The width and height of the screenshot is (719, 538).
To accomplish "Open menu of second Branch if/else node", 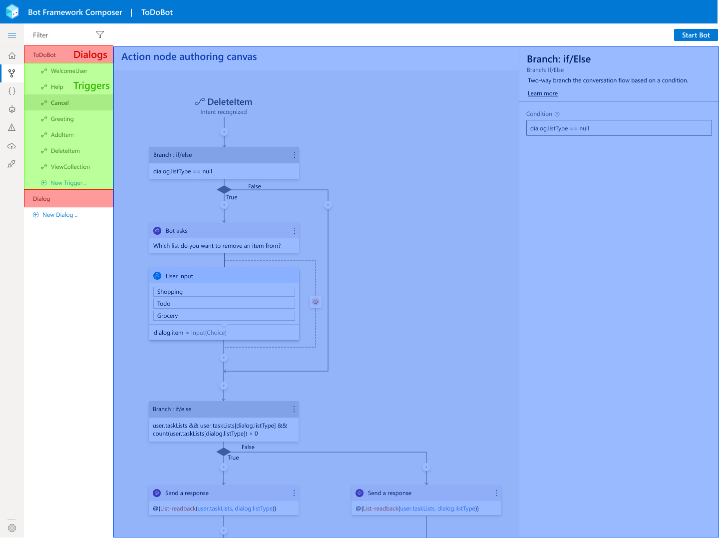I will [x=294, y=409].
